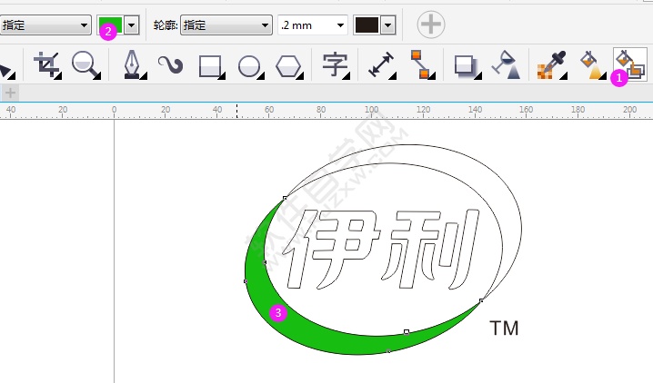Image resolution: width=653 pixels, height=383 pixels.
Task: Choose the Artistic Media tool
Action: (x=170, y=64)
